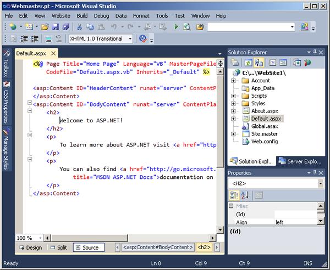Click the Increase Indent toolbar icon

35,38
